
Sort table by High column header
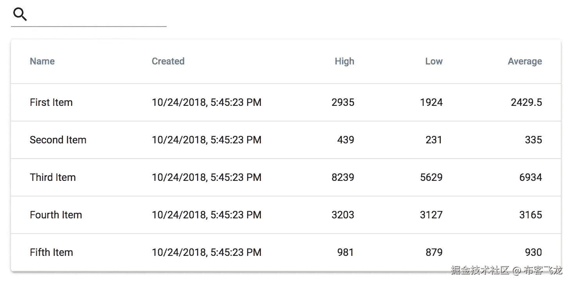tap(344, 61)
